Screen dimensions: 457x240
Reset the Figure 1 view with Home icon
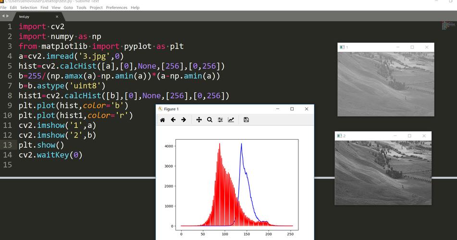click(x=162, y=120)
